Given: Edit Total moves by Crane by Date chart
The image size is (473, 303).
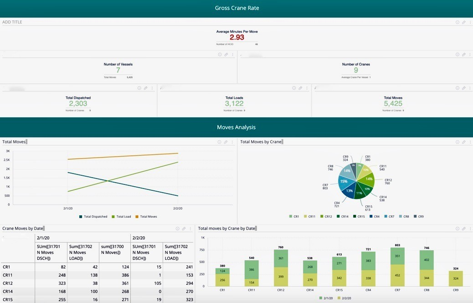Looking at the screenshot, I should click(x=464, y=229).
